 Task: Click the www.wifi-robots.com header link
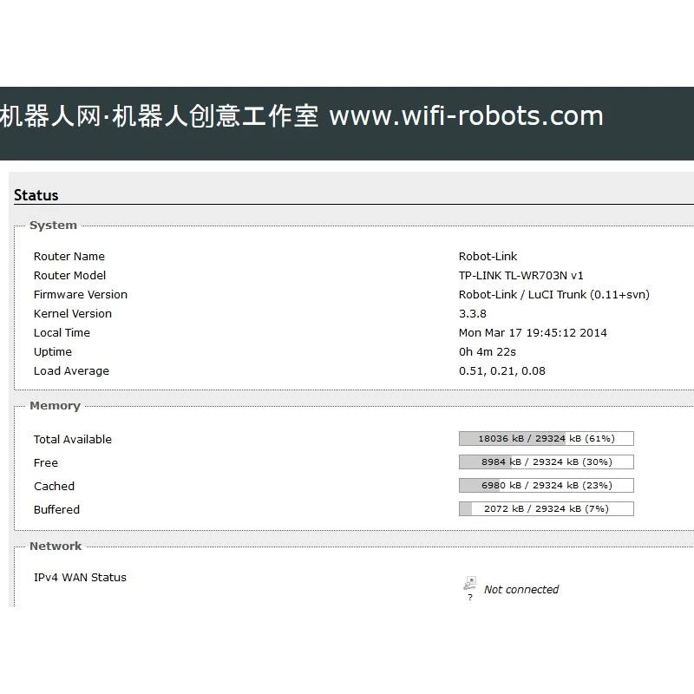point(466,116)
